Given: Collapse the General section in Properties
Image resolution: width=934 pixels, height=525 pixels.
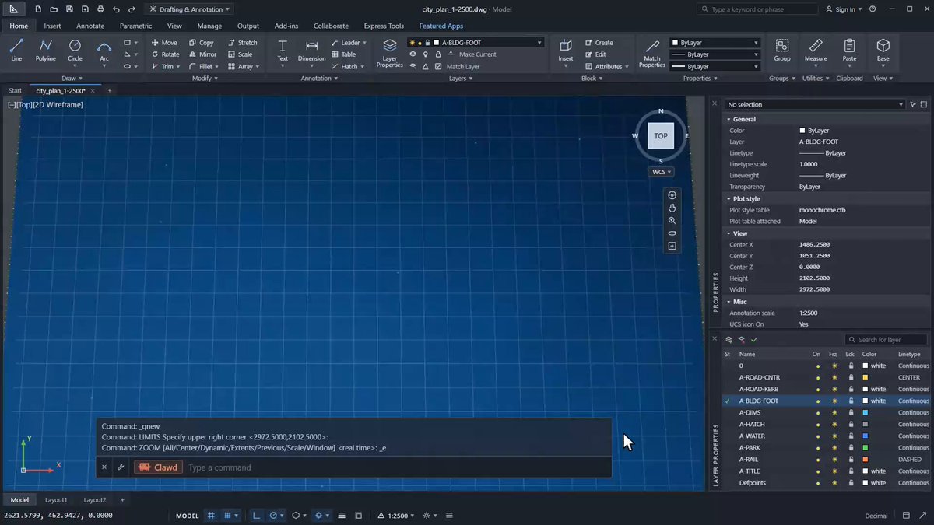Looking at the screenshot, I should pos(729,119).
